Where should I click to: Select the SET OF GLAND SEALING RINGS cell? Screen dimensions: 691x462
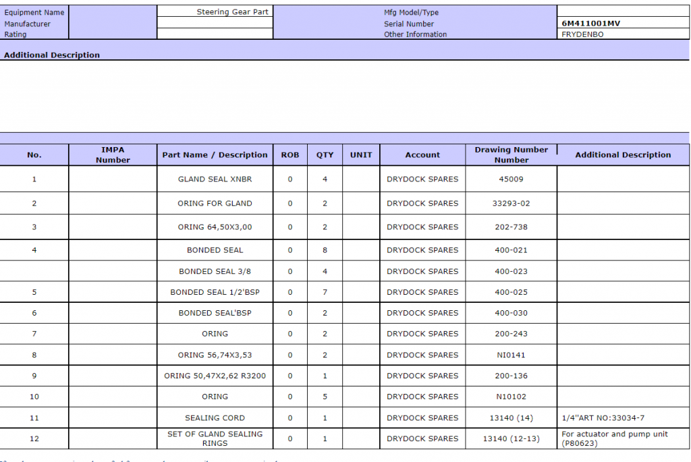coord(215,438)
